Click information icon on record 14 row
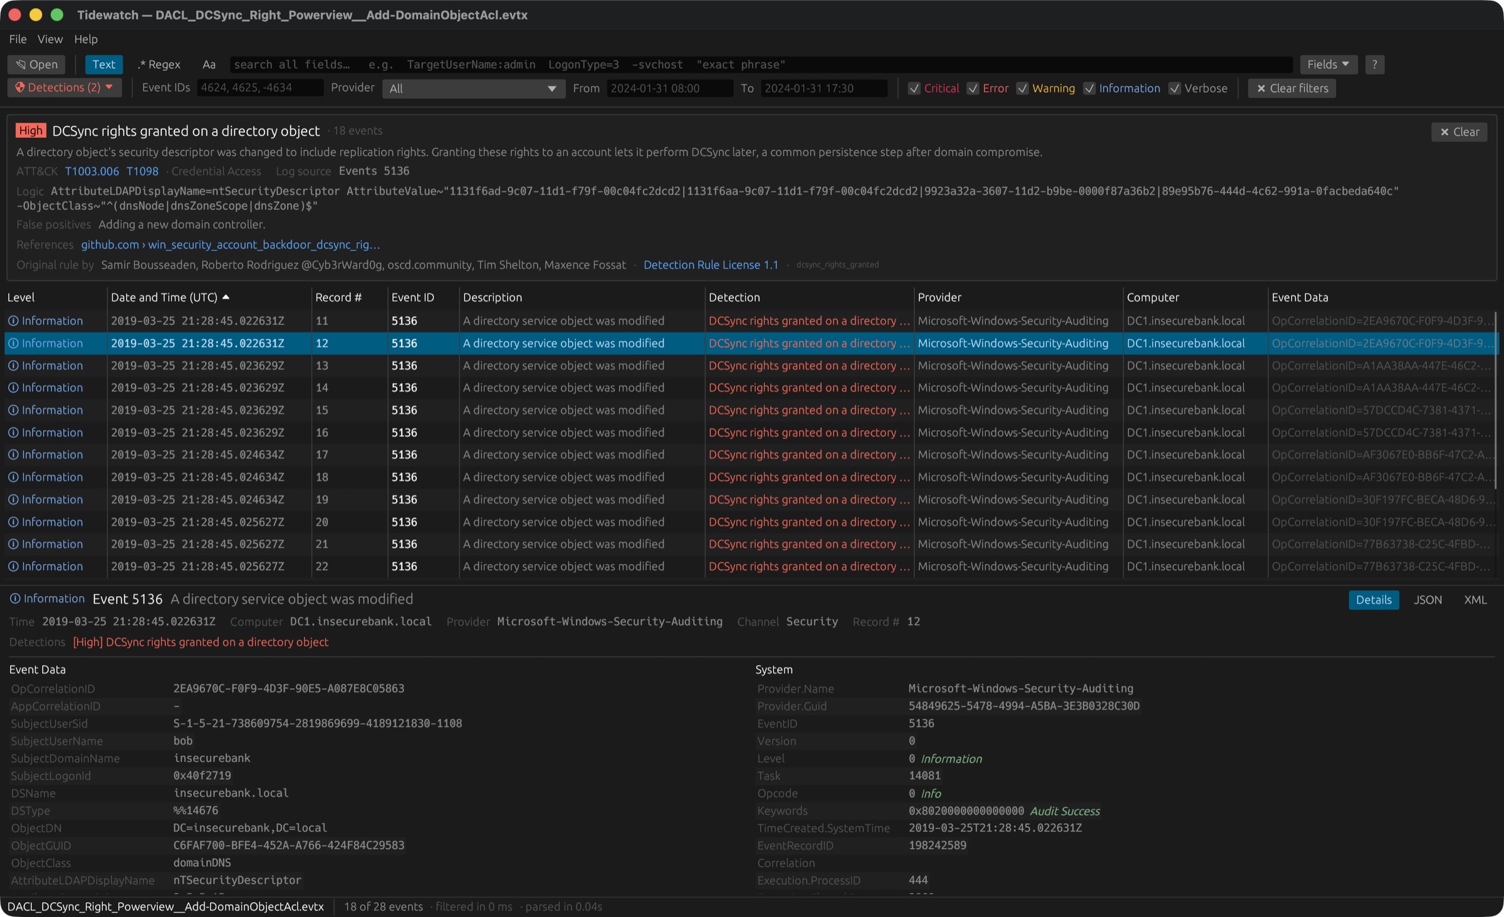 coord(13,388)
